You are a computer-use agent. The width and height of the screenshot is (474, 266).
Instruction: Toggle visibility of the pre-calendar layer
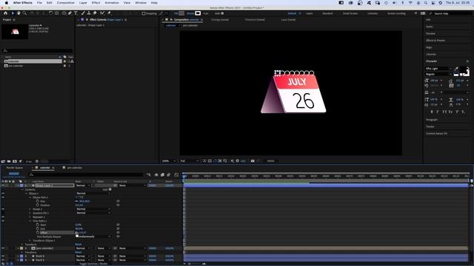coord(3,248)
